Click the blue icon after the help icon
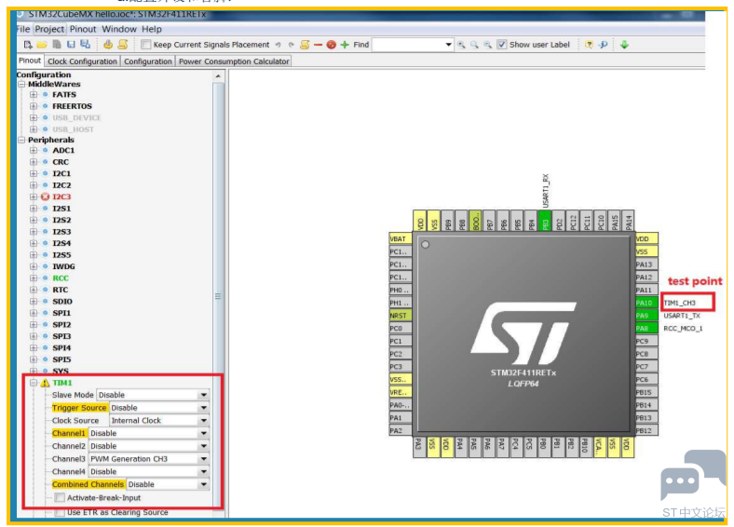The image size is (734, 527). [603, 45]
